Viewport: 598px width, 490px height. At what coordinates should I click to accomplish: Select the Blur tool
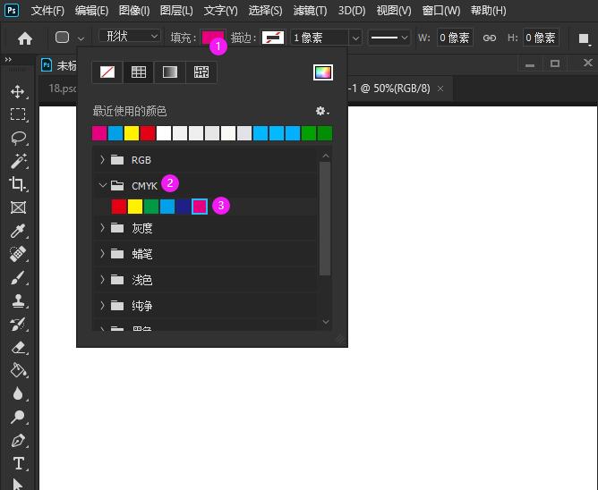pos(18,393)
